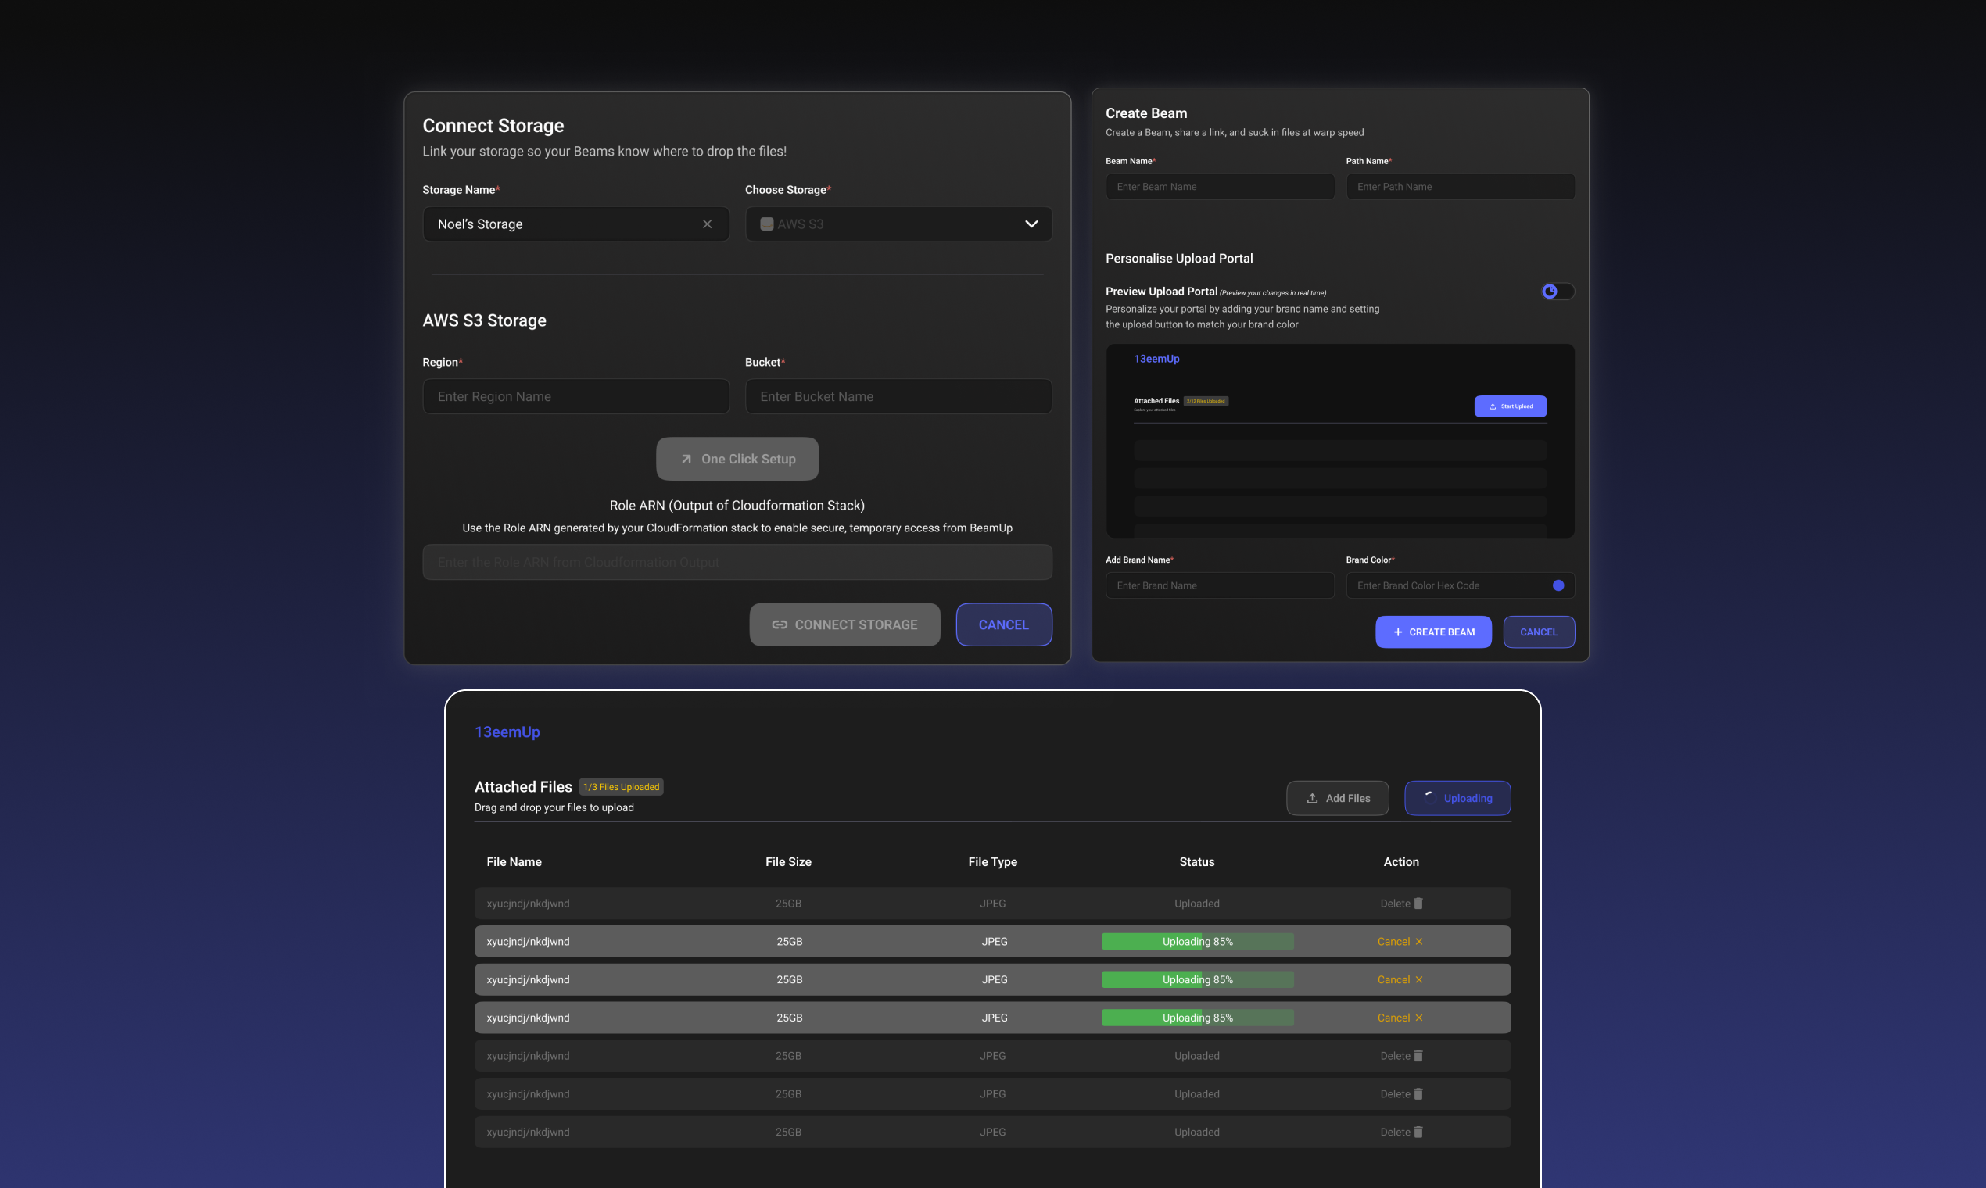1986x1188 pixels.
Task: Cancel the Connect Storage dialog
Action: [1004, 624]
